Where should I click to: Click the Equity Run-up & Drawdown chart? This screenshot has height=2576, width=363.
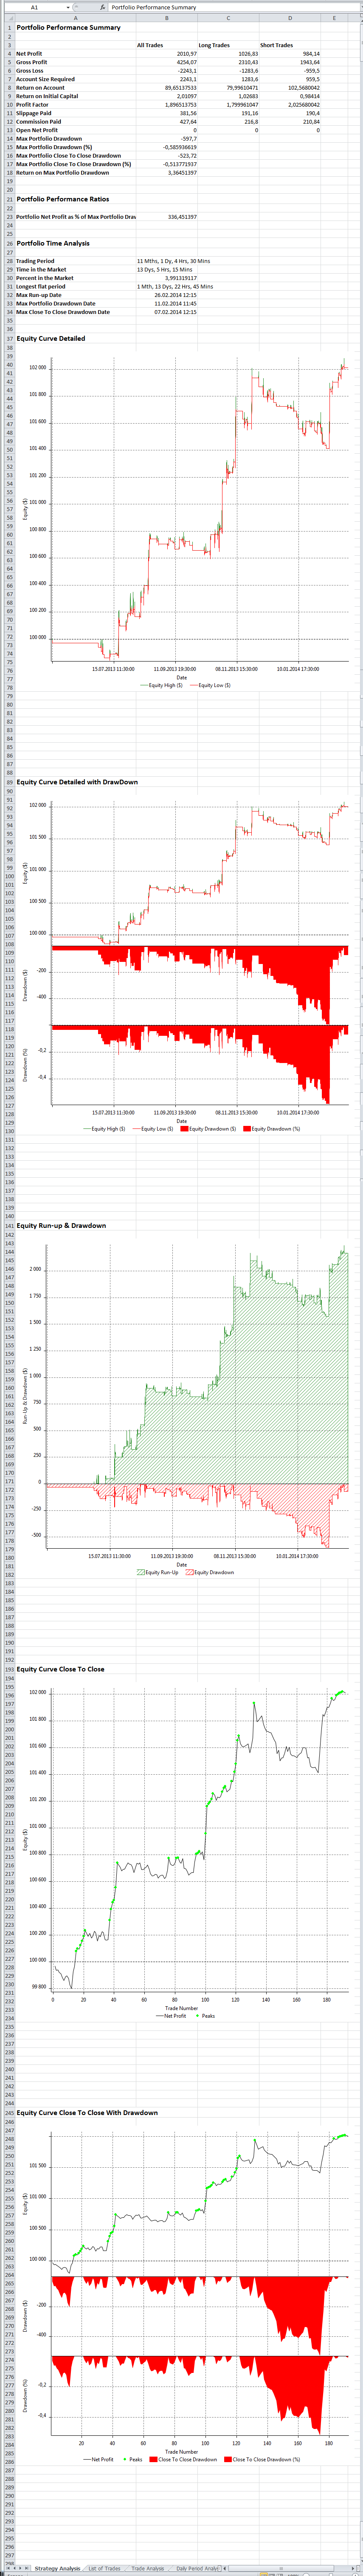190,1400
